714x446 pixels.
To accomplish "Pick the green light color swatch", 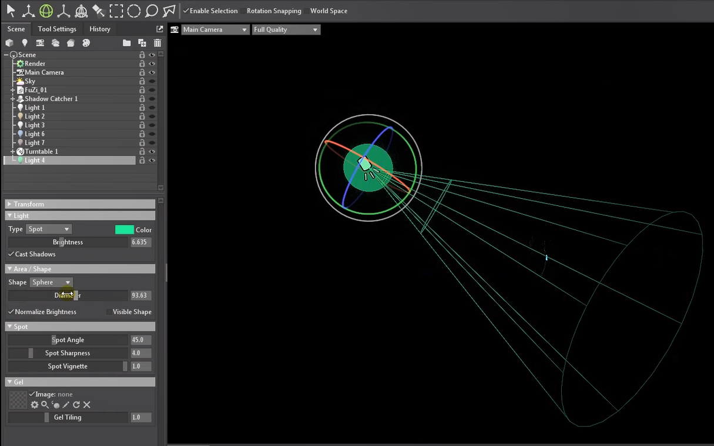I will [124, 229].
